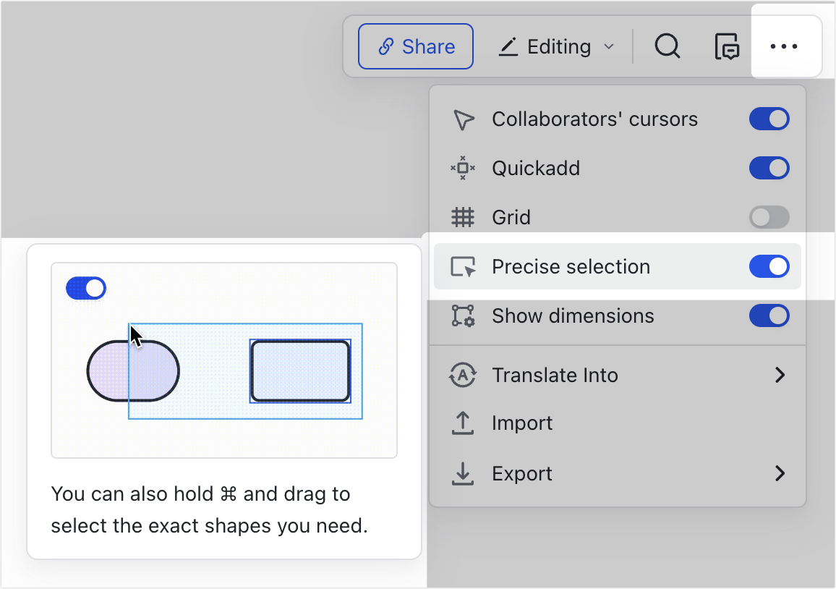Disable Collaborators' cursors toggle
This screenshot has width=836, height=589.
[769, 119]
